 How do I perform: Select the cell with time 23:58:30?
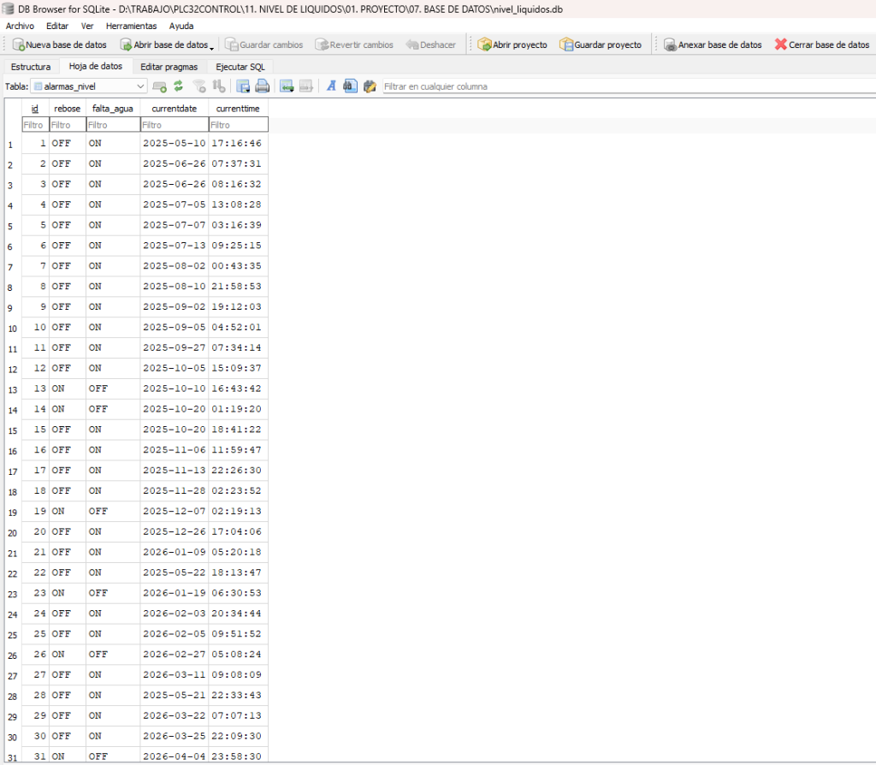click(238, 756)
